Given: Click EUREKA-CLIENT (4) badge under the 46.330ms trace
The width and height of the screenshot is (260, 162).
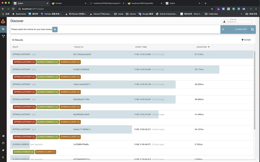Looking at the screenshot, I should (x=70, y=92).
